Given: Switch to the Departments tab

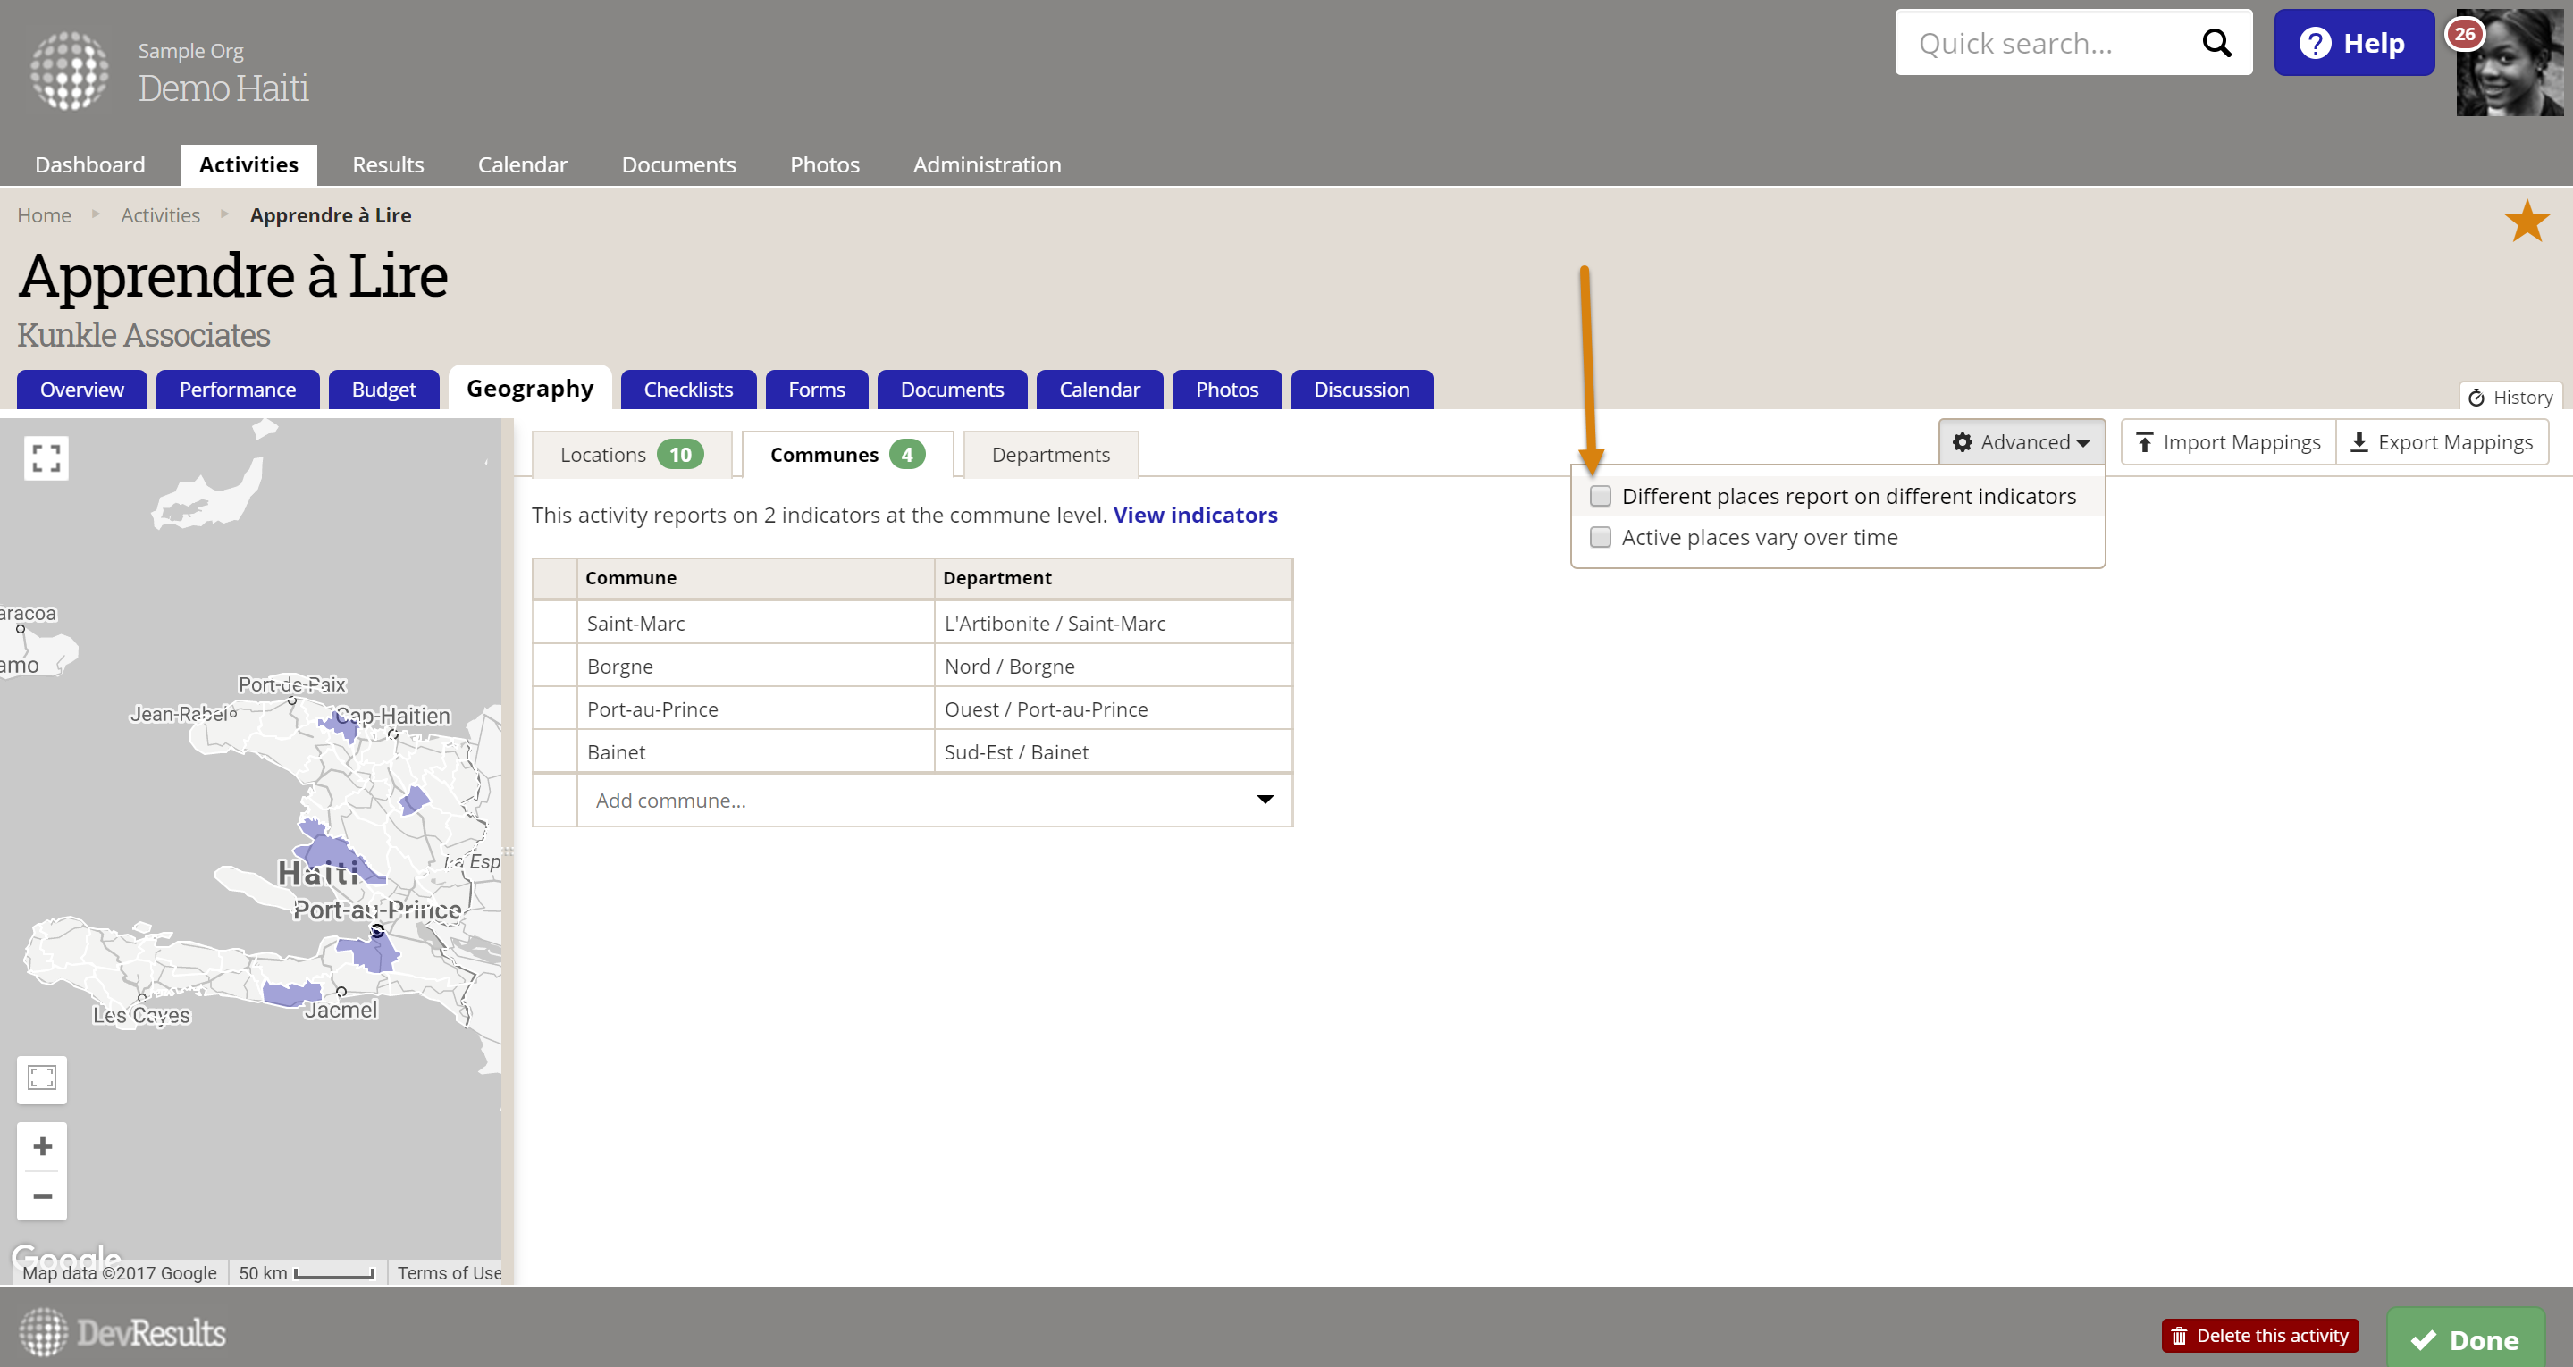Looking at the screenshot, I should pos(1050,456).
